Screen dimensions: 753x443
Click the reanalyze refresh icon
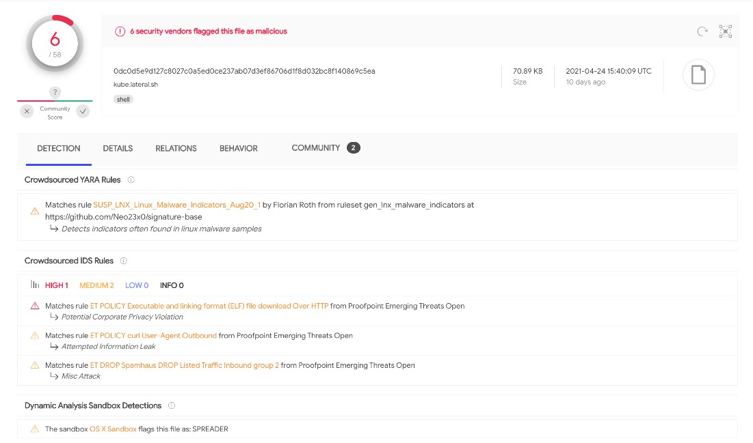[x=702, y=31]
